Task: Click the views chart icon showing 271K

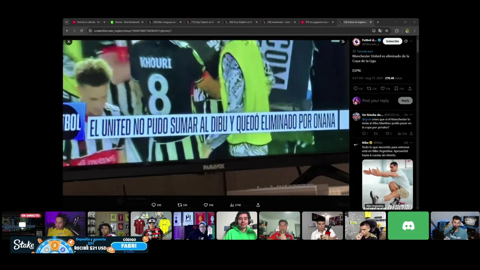Action: 232,205
